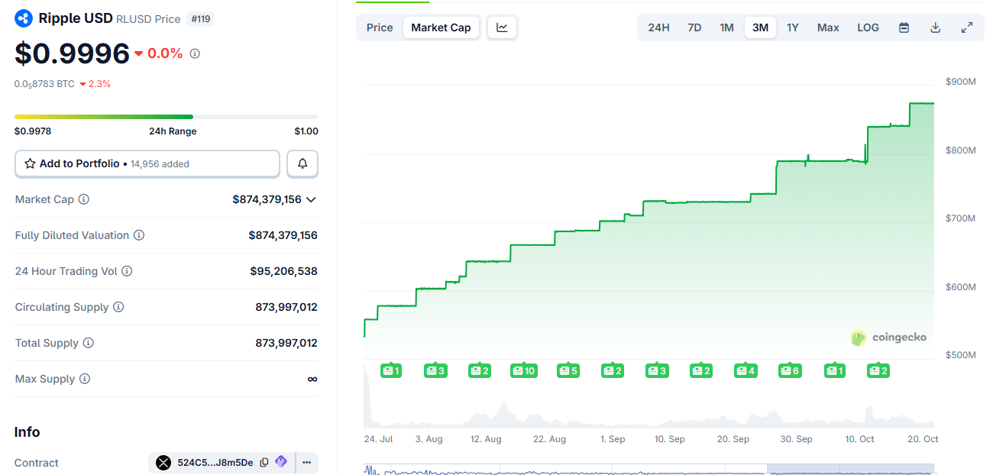The width and height of the screenshot is (1006, 475).
Task: Switch to line chart view icon
Action: pyautogui.click(x=502, y=27)
